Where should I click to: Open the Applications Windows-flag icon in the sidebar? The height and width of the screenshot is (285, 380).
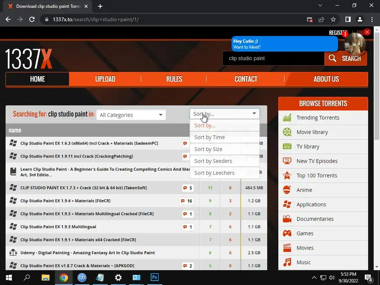coord(287,204)
